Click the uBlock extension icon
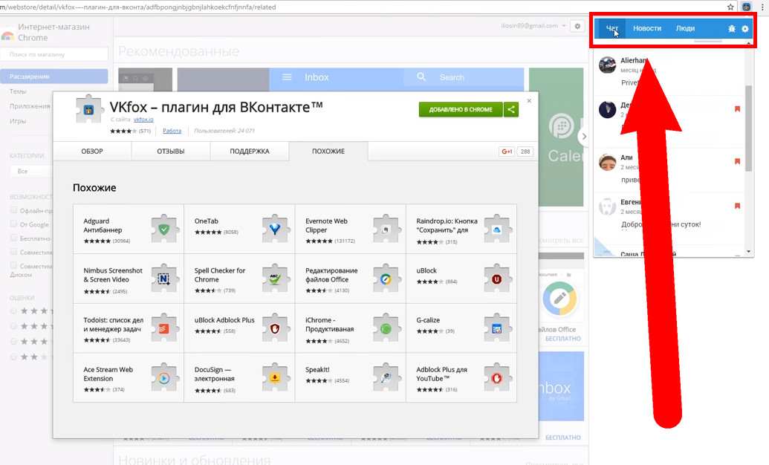This screenshot has height=465, width=769. (x=497, y=279)
